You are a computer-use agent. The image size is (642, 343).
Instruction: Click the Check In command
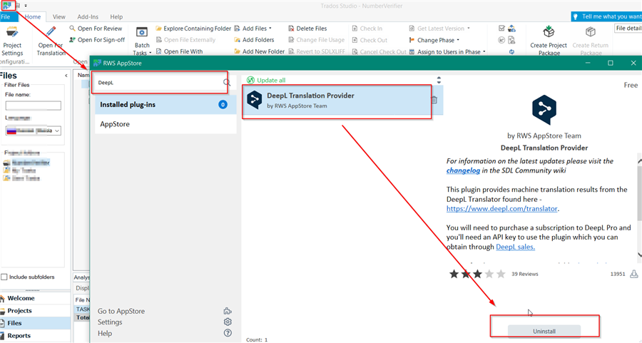[367, 29]
